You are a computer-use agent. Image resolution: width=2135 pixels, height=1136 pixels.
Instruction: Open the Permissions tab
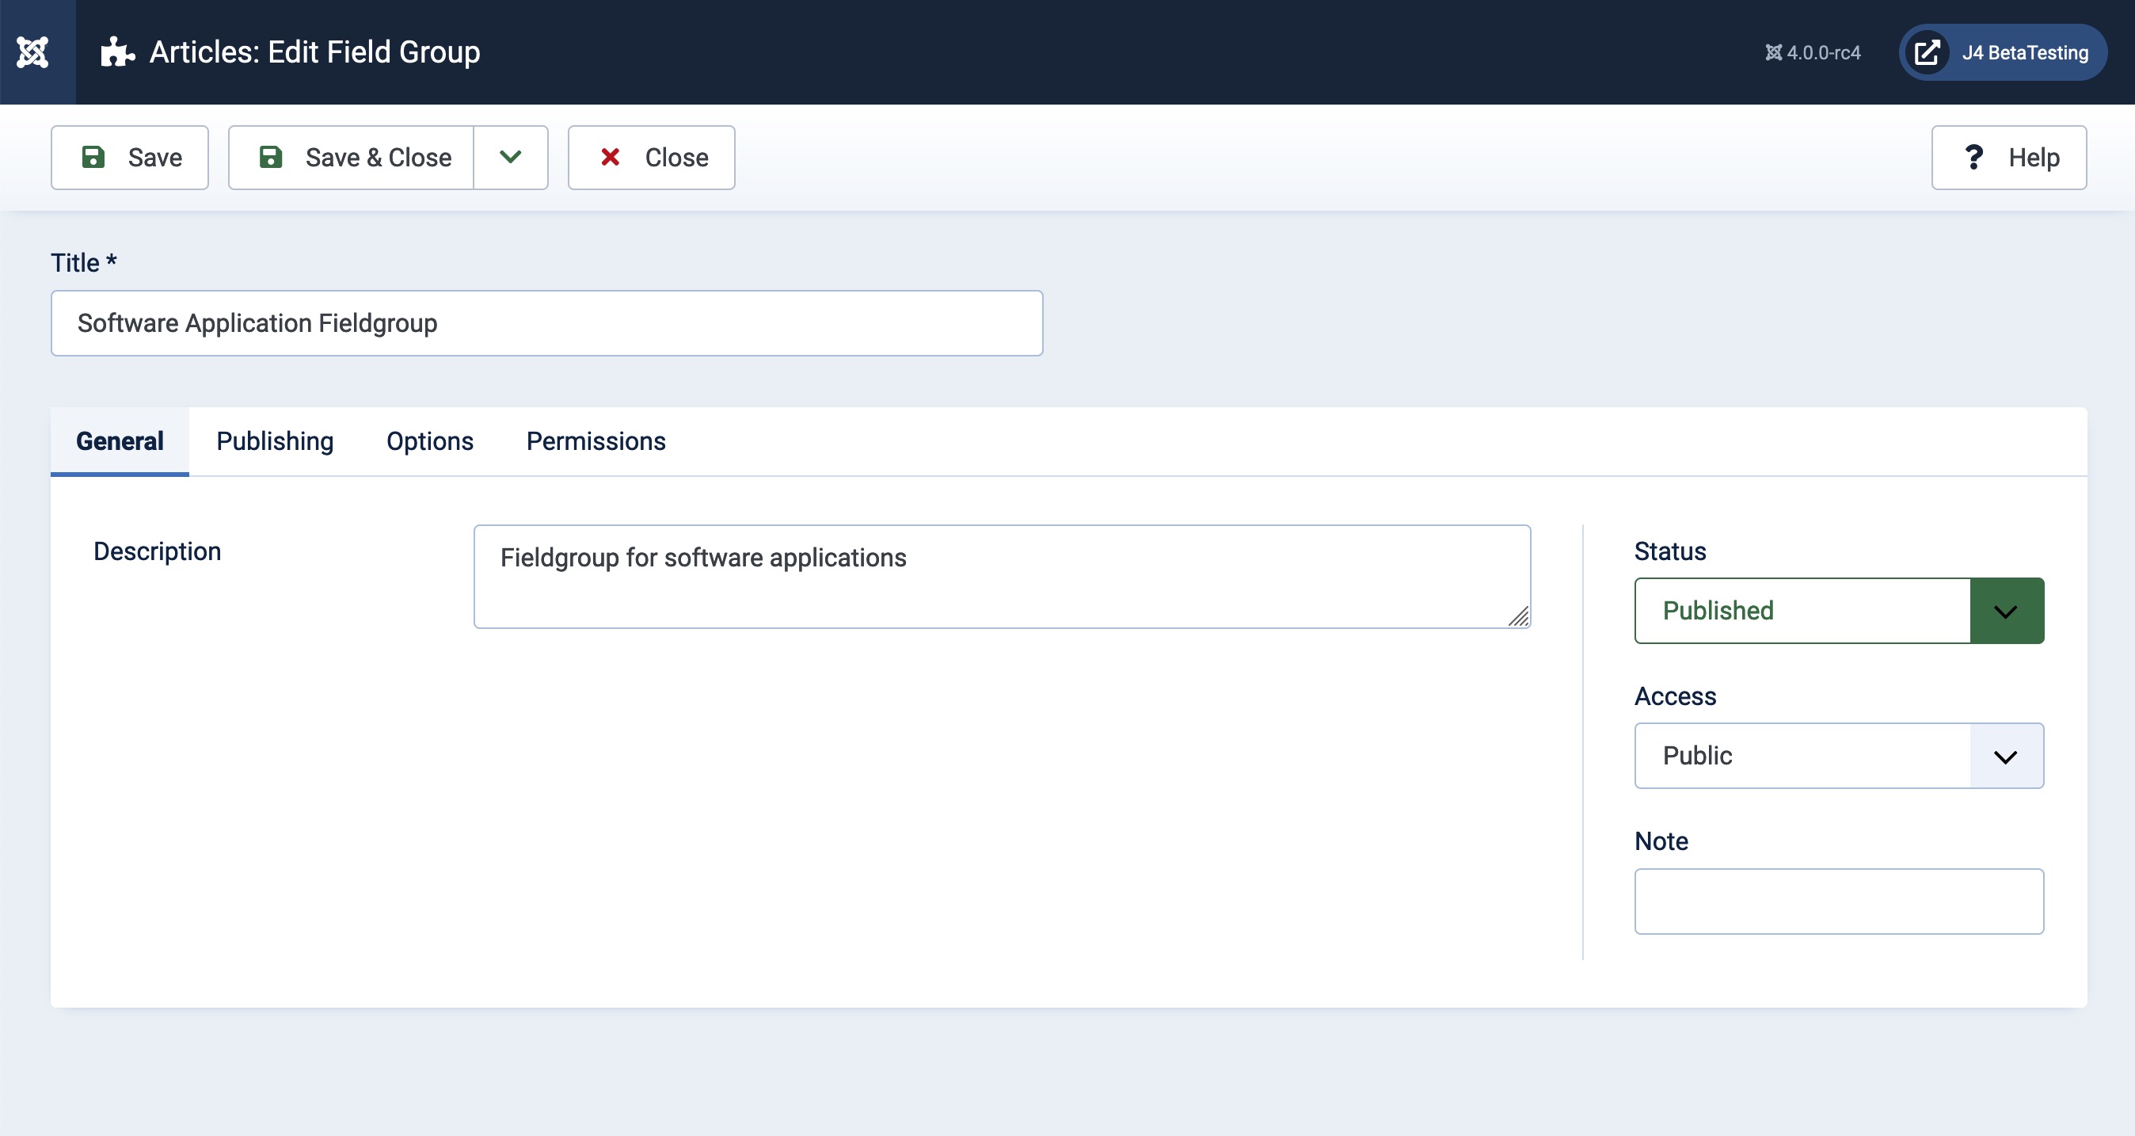tap(595, 441)
